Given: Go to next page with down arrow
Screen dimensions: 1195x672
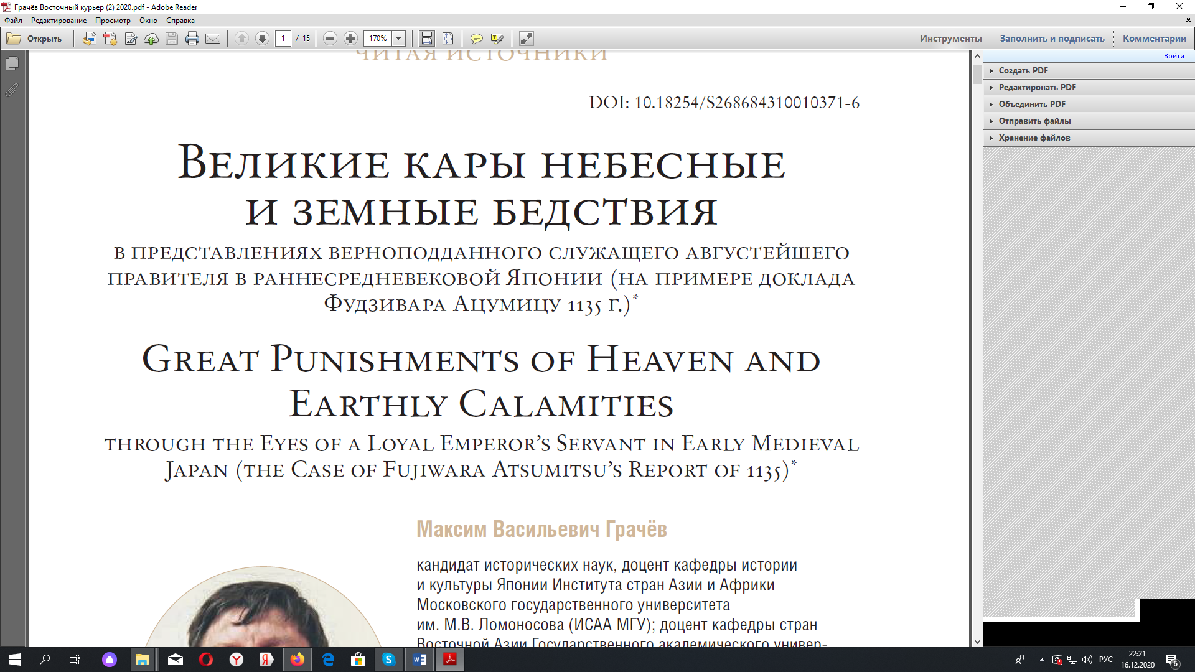Looking at the screenshot, I should pyautogui.click(x=262, y=39).
